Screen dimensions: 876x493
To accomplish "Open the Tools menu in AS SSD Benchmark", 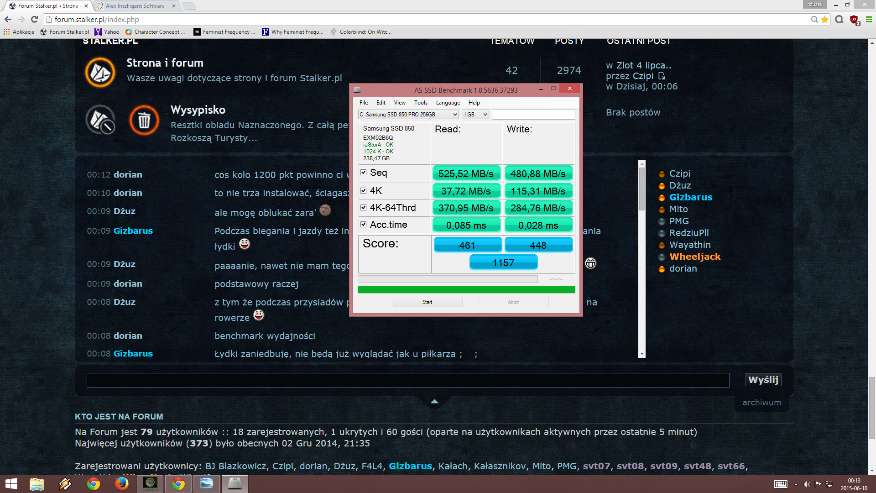I will tap(421, 103).
